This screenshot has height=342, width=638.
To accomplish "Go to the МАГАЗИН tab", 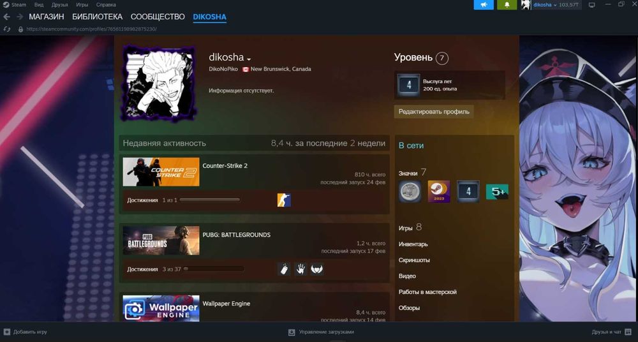I will (47, 17).
